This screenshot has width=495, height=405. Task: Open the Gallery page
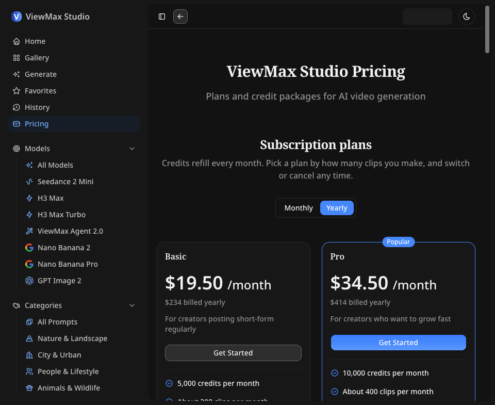click(x=74, y=58)
